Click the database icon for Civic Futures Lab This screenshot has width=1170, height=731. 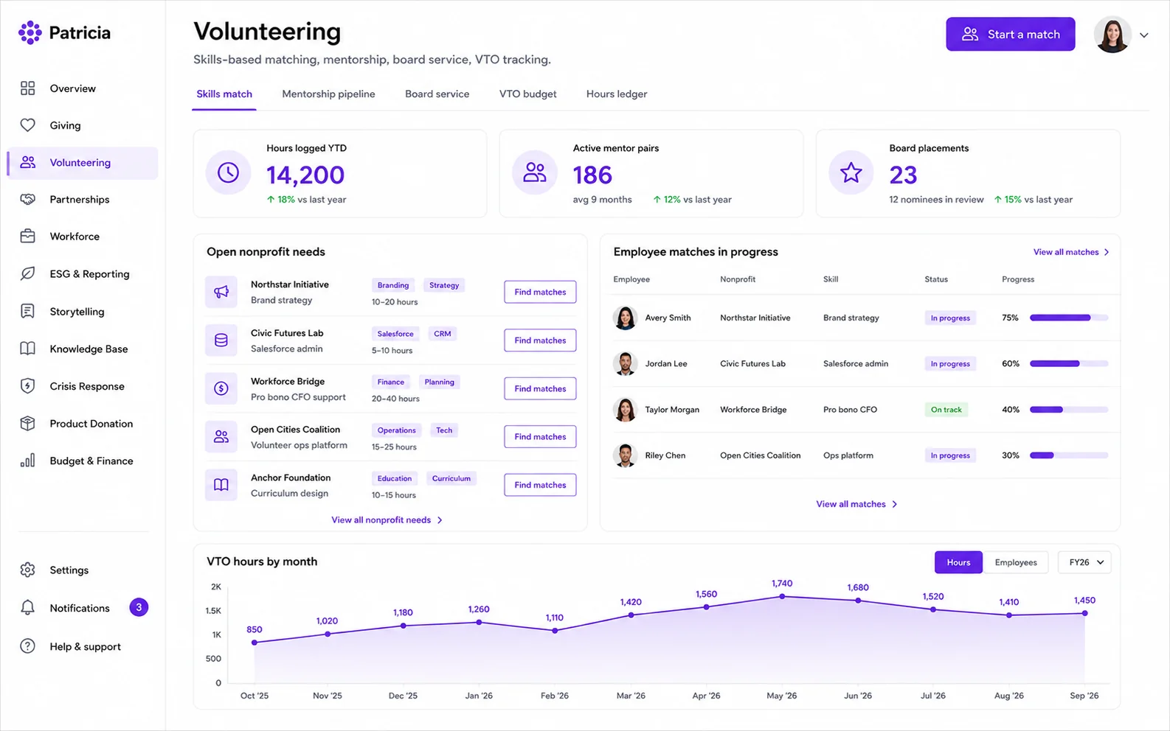point(221,340)
